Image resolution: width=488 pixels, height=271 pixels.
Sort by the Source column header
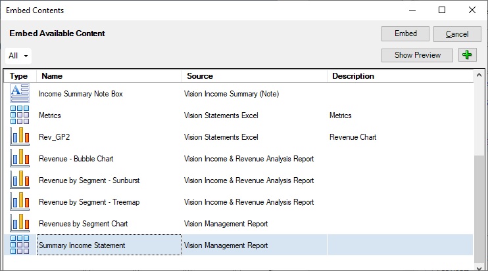pos(254,76)
